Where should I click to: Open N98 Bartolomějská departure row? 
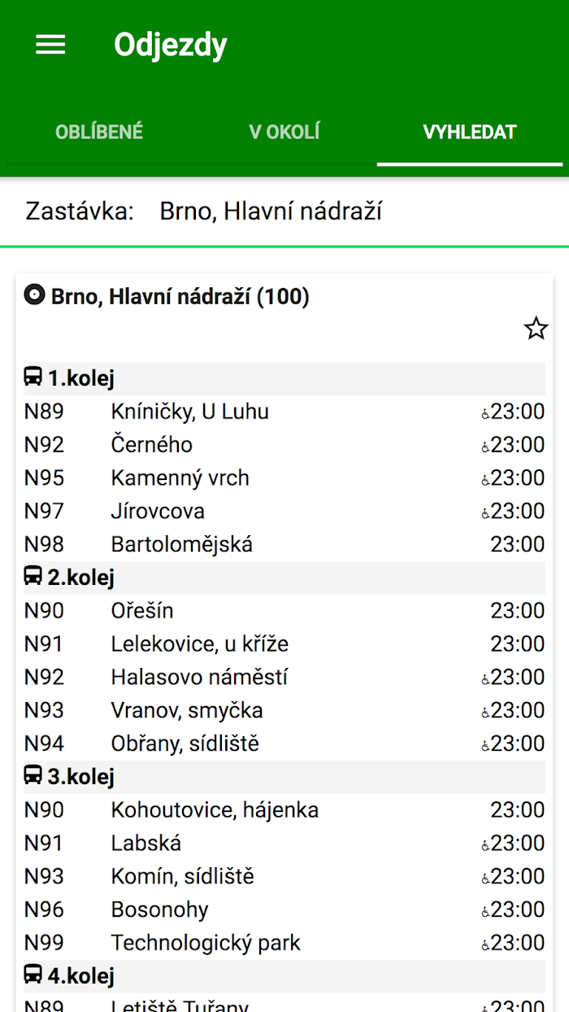click(x=284, y=544)
